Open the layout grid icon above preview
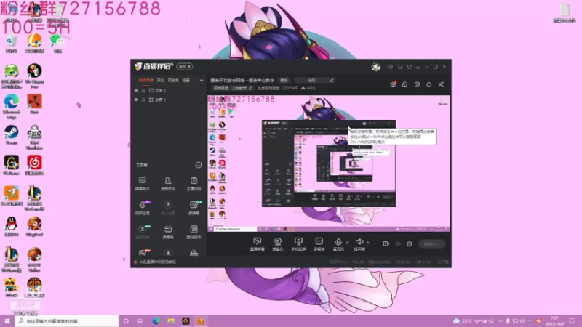 (x=417, y=84)
